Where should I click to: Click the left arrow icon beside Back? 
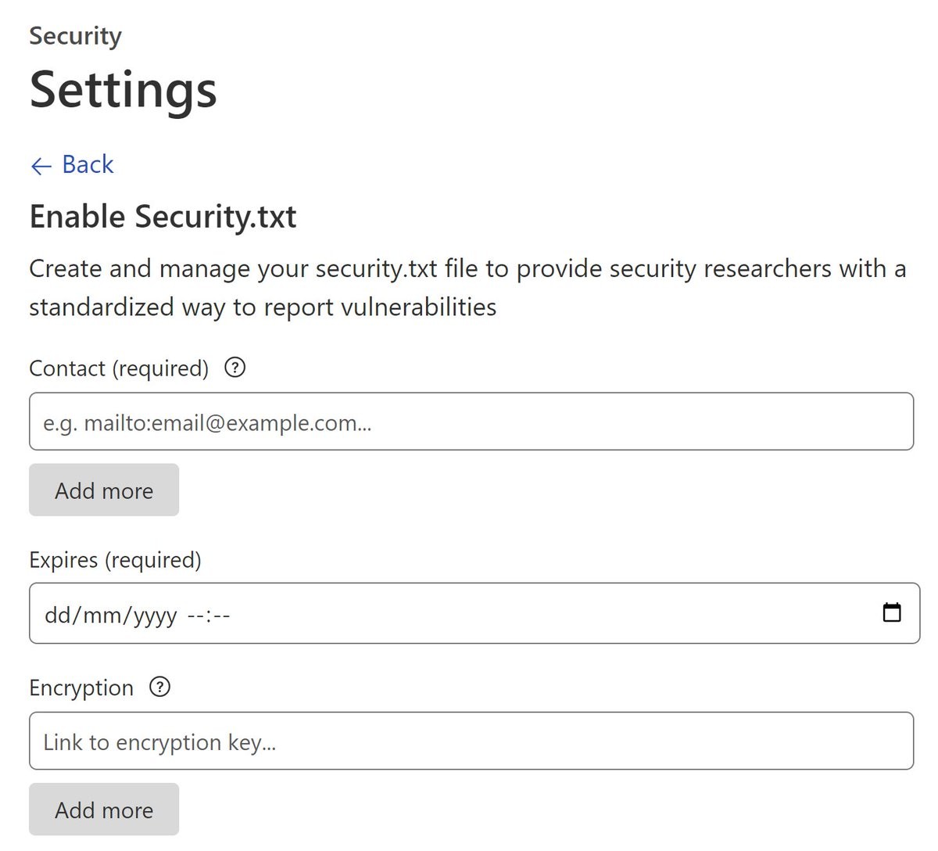pyautogui.click(x=41, y=166)
